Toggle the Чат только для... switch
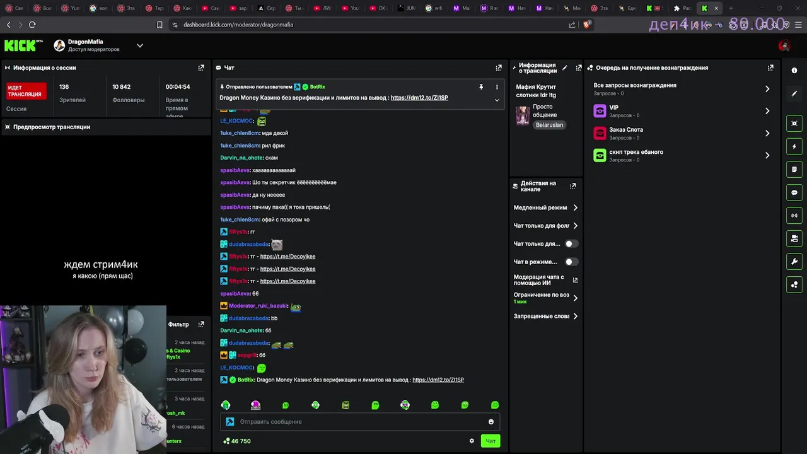 (571, 244)
